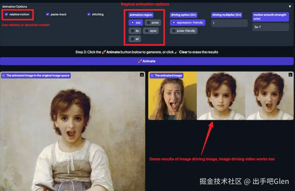Click the rocket icon inside the Animate button
295x191 pixels.
140,61
